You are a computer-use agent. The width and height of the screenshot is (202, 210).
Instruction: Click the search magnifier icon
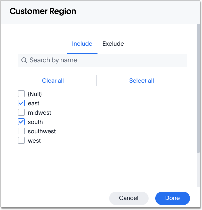coord(24,60)
